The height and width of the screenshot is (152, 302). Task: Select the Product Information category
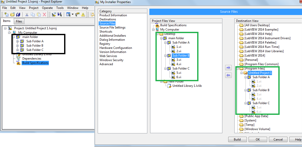(x=113, y=15)
